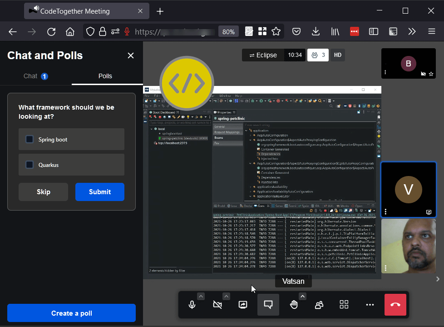Viewport: 444px width, 327px height.
Task: Focus the browser address bar
Action: point(174,32)
